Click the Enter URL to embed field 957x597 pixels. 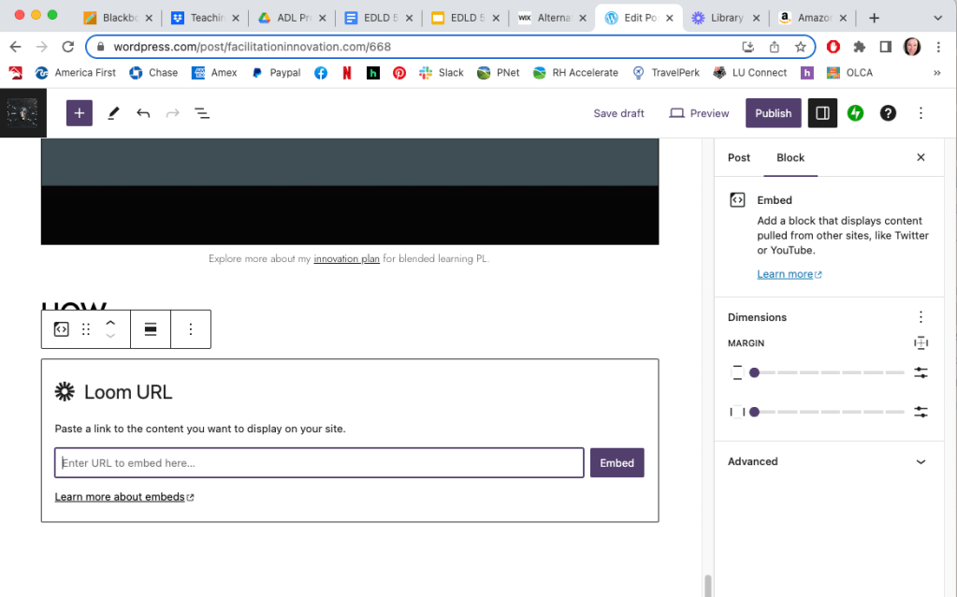tap(319, 462)
